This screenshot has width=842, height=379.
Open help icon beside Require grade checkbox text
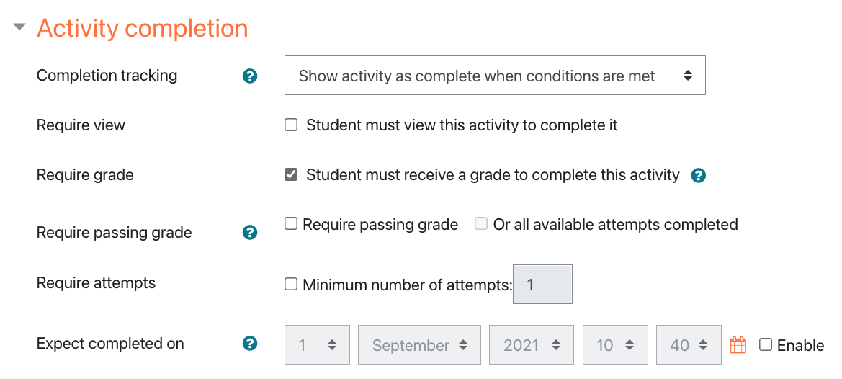coord(698,176)
